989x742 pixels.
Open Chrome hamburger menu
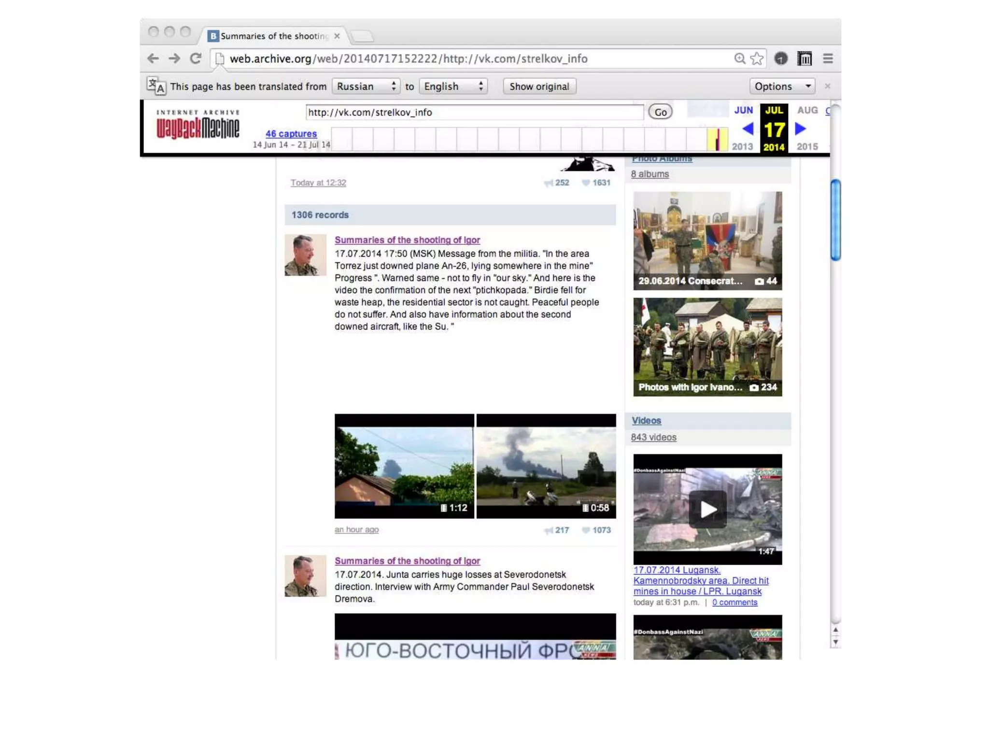click(828, 58)
